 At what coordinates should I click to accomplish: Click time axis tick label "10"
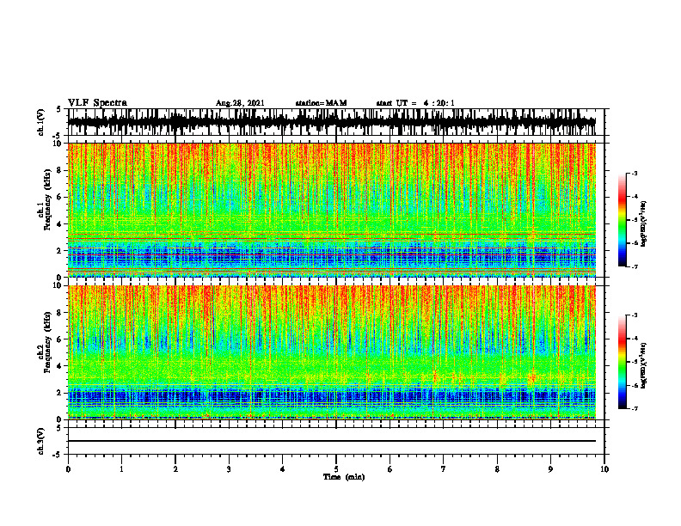coord(604,469)
